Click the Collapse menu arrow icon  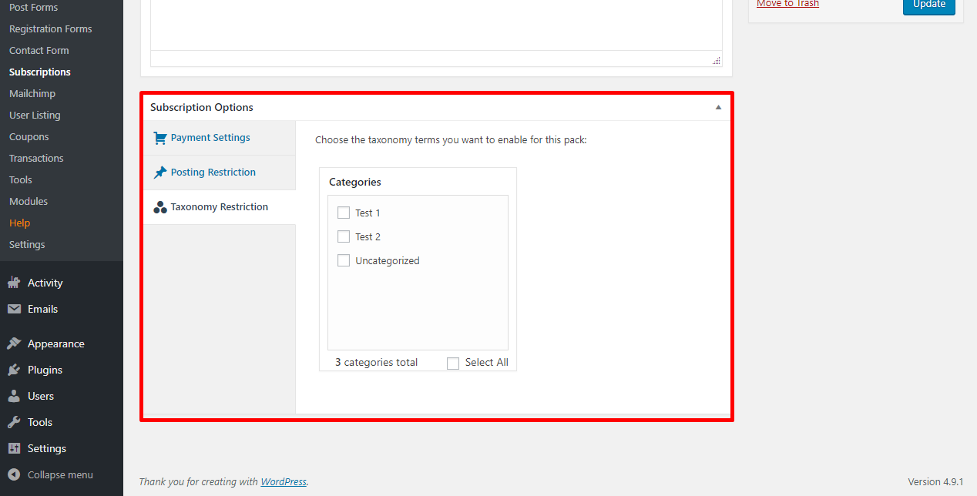pyautogui.click(x=14, y=474)
